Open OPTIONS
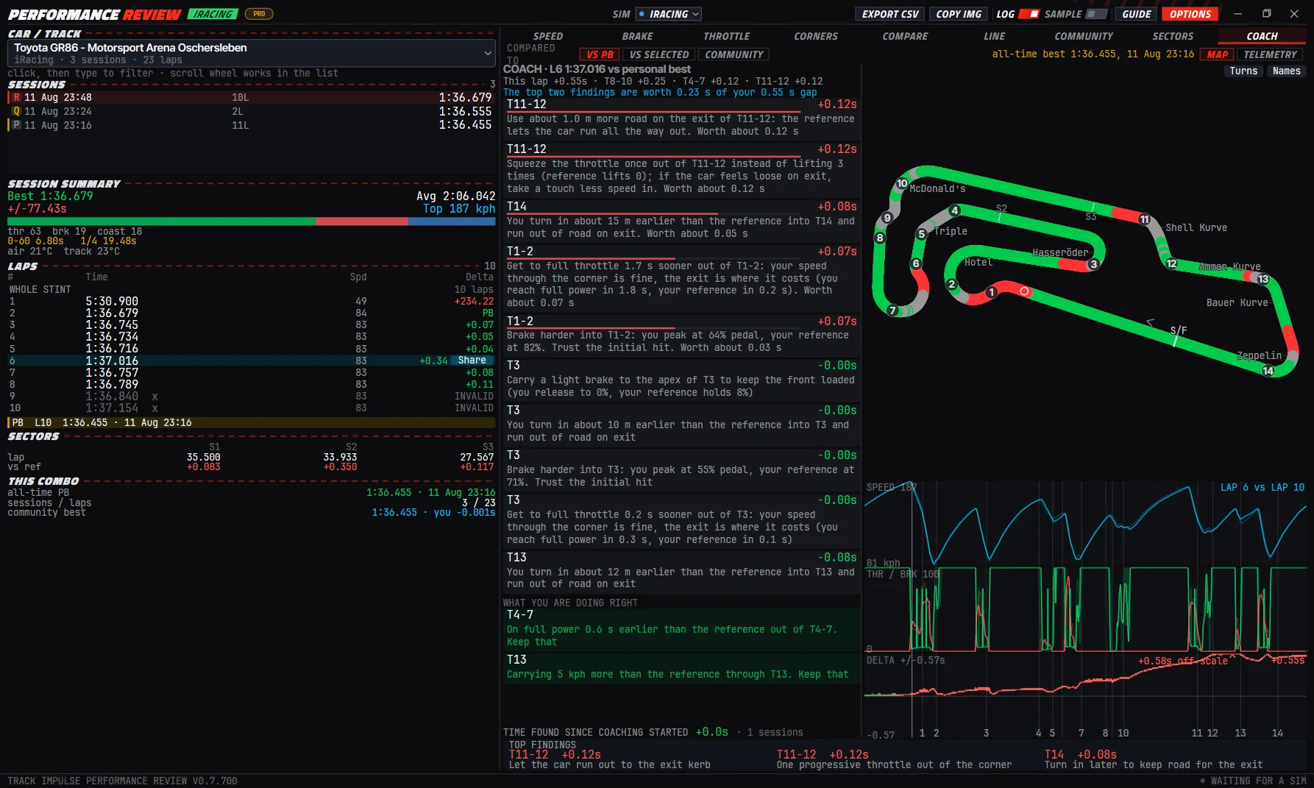 (x=1190, y=14)
